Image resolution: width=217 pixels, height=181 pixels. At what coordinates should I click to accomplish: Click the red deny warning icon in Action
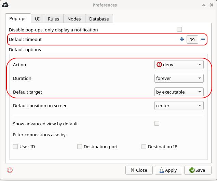coord(159,65)
